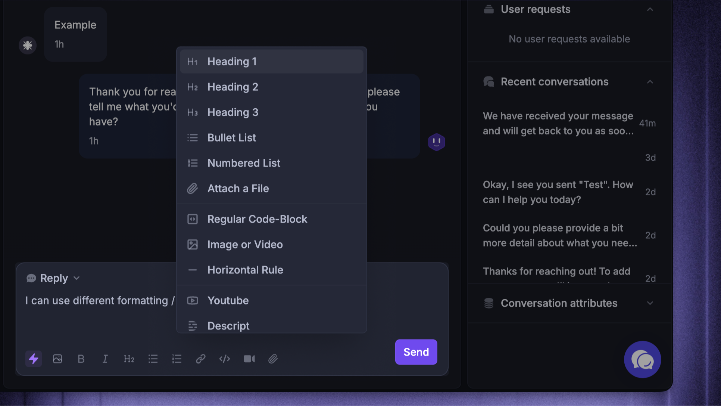Insert inline code from reply toolbar

coord(225,359)
